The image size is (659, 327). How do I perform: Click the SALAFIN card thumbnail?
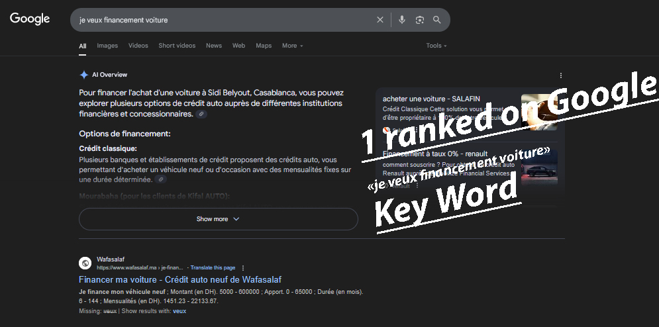click(x=539, y=112)
